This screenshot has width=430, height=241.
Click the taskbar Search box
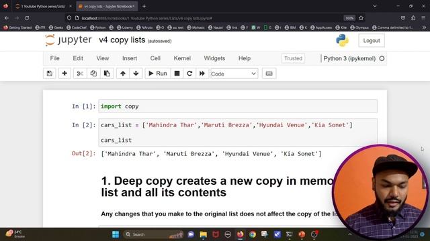154,234
